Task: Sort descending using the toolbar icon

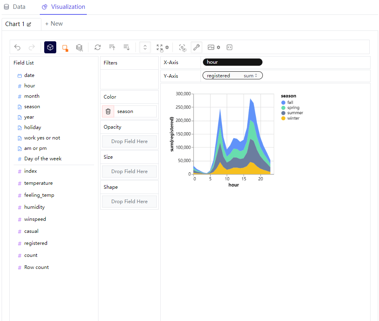Action: coord(127,47)
